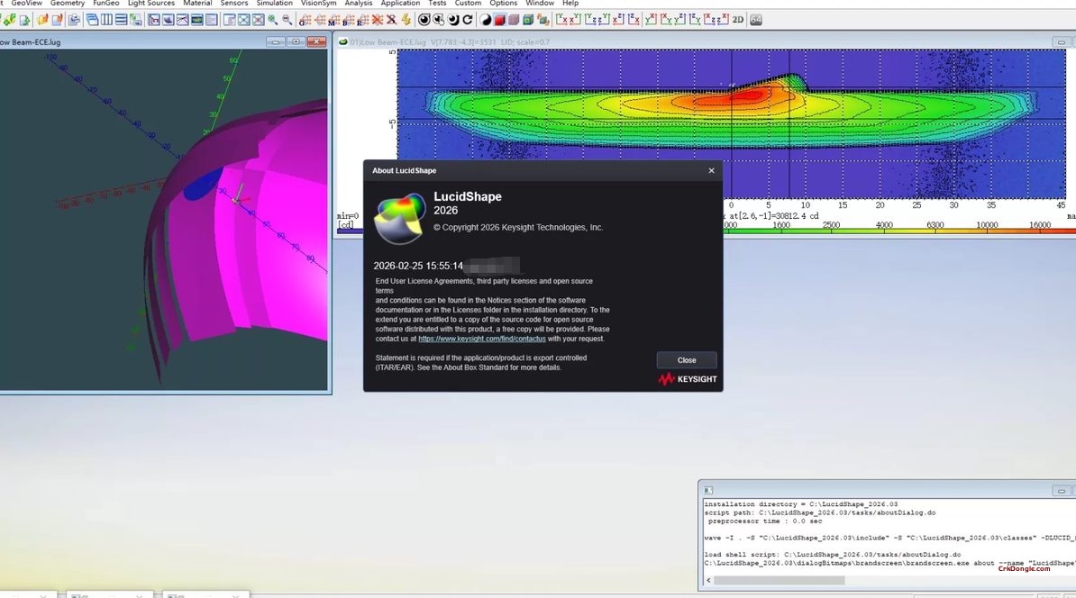Image resolution: width=1076 pixels, height=598 pixels.
Task: Open the Help menu
Action: [x=570, y=4]
